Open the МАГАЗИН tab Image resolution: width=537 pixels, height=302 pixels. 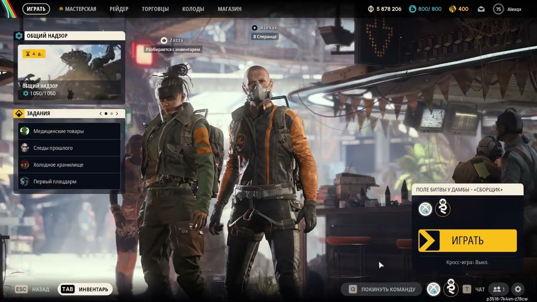[229, 9]
